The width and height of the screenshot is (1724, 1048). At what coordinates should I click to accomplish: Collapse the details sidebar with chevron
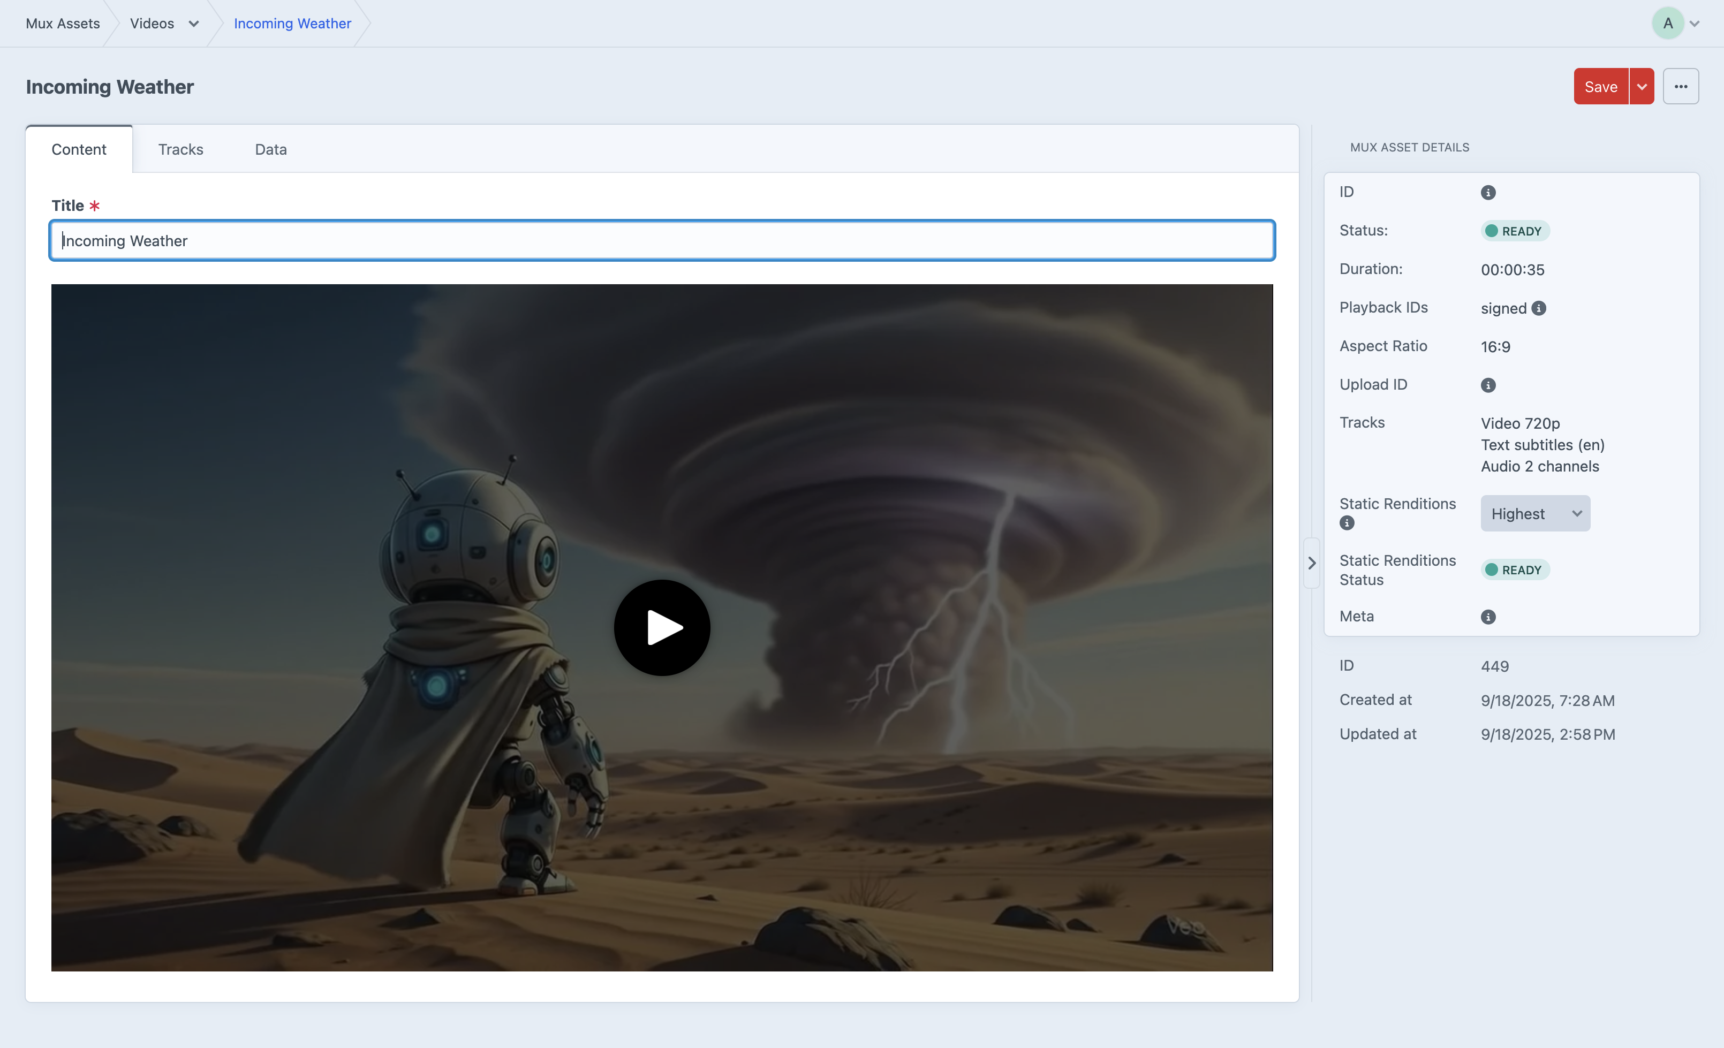(x=1312, y=563)
